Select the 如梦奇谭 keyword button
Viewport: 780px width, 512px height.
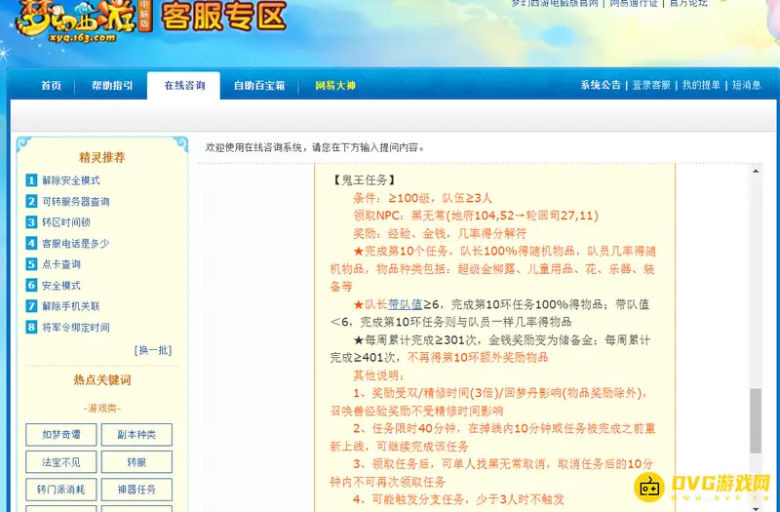(x=61, y=435)
